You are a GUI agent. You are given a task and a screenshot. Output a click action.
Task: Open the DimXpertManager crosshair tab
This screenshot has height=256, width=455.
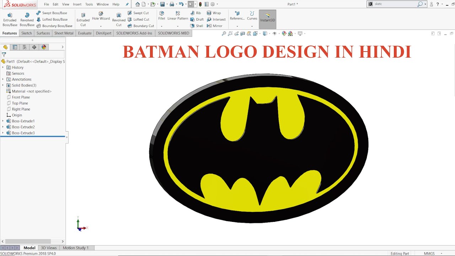pyautogui.click(x=34, y=47)
